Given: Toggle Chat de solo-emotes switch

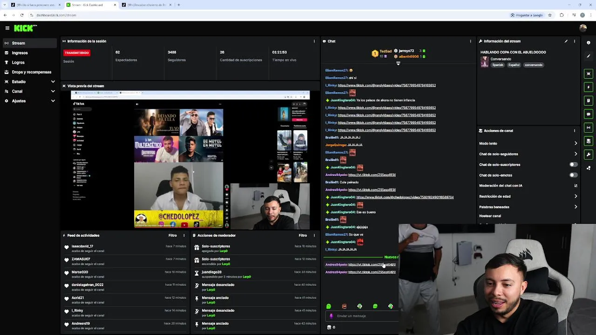Looking at the screenshot, I should tap(573, 175).
